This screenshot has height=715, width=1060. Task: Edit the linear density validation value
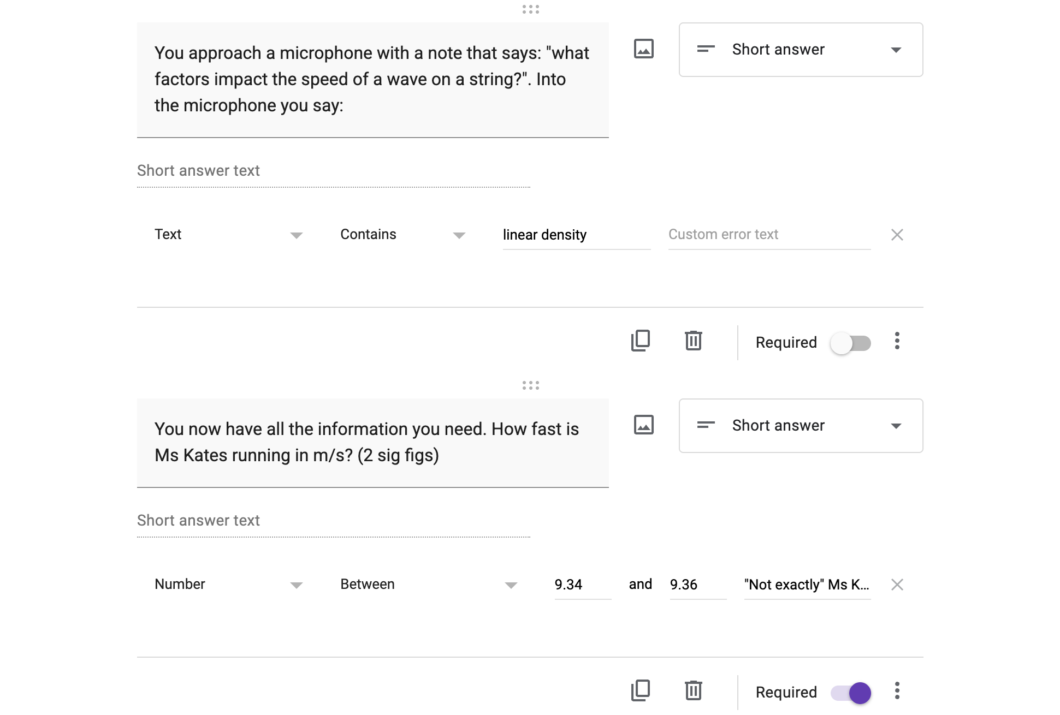[577, 235]
